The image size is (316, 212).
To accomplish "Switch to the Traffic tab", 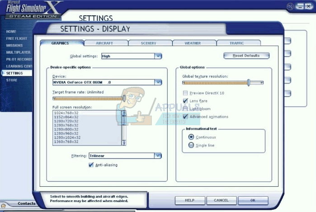I will pos(239,43).
